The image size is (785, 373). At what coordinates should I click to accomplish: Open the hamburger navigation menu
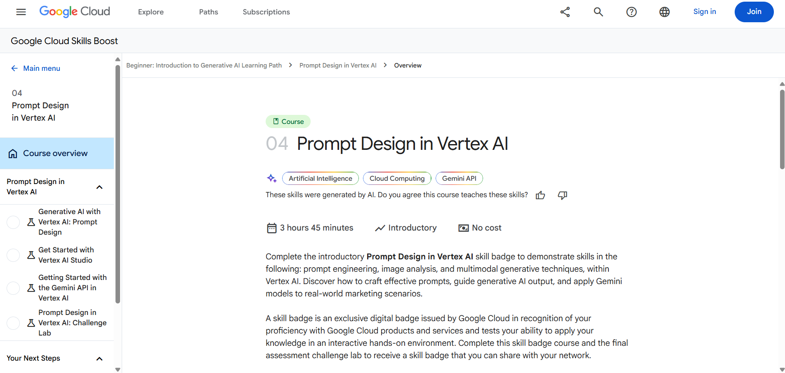pyautogui.click(x=21, y=12)
